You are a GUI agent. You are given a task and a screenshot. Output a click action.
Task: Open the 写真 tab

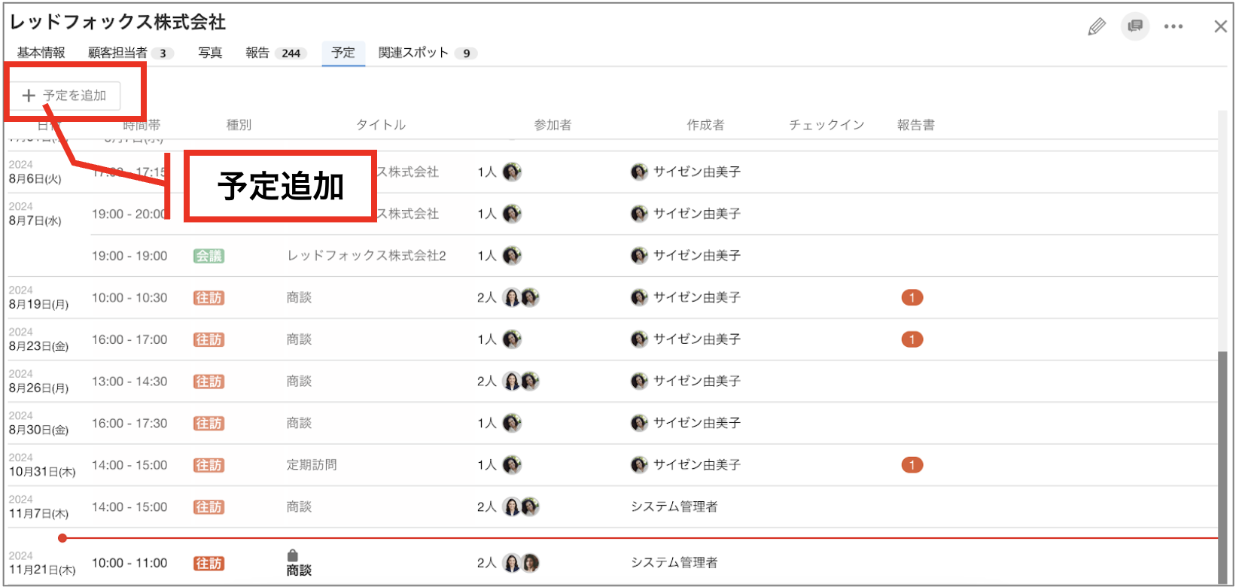(210, 53)
